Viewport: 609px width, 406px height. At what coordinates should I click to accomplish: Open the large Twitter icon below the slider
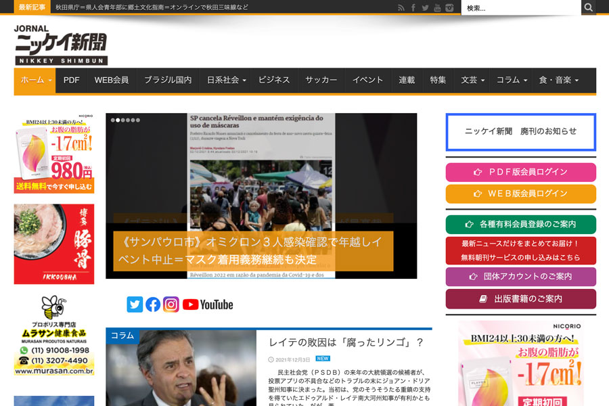coord(135,304)
